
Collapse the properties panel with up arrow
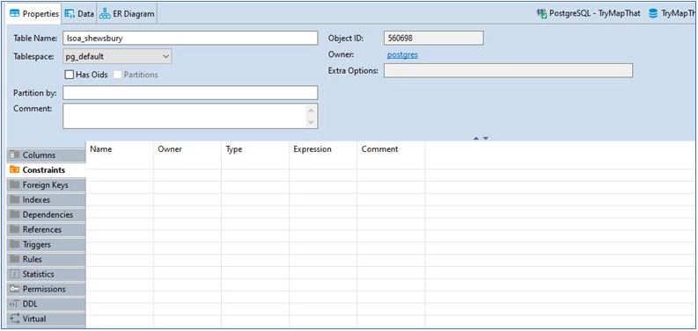(476, 138)
